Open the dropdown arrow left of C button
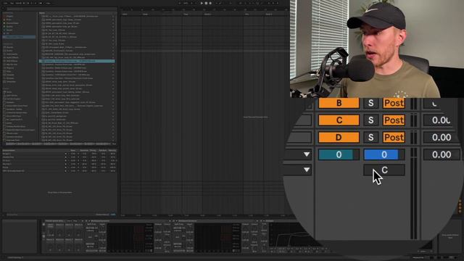Screen dimensions: 464x261 pyautogui.click(x=307, y=170)
